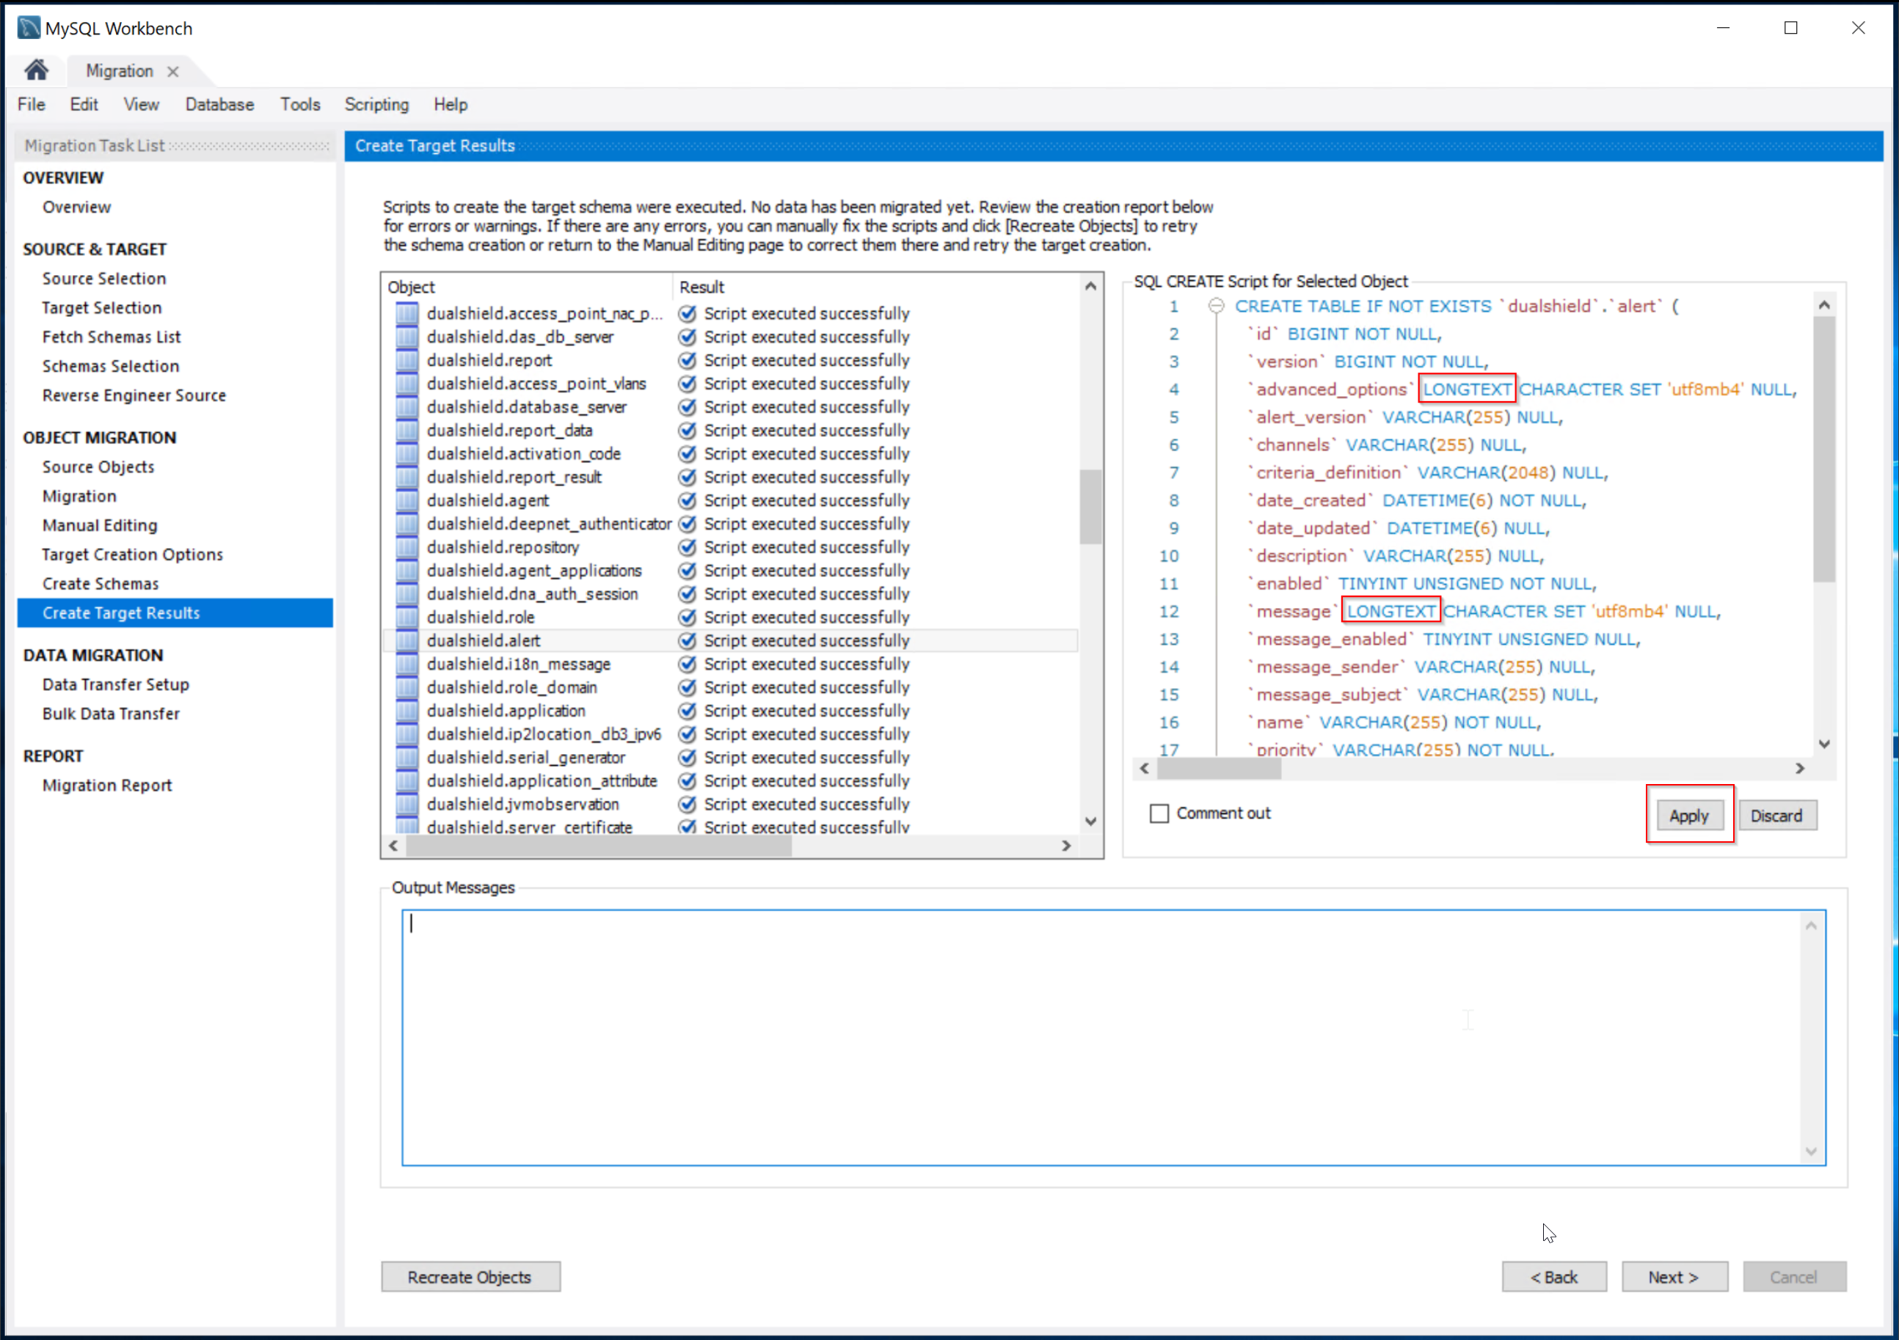Select Manual Editing in task list
The width and height of the screenshot is (1899, 1340).
point(100,525)
